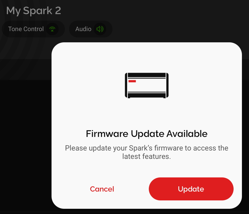Viewport: 249px width, 214px height.
Task: Select the My Spark 2 title
Action: (33, 11)
